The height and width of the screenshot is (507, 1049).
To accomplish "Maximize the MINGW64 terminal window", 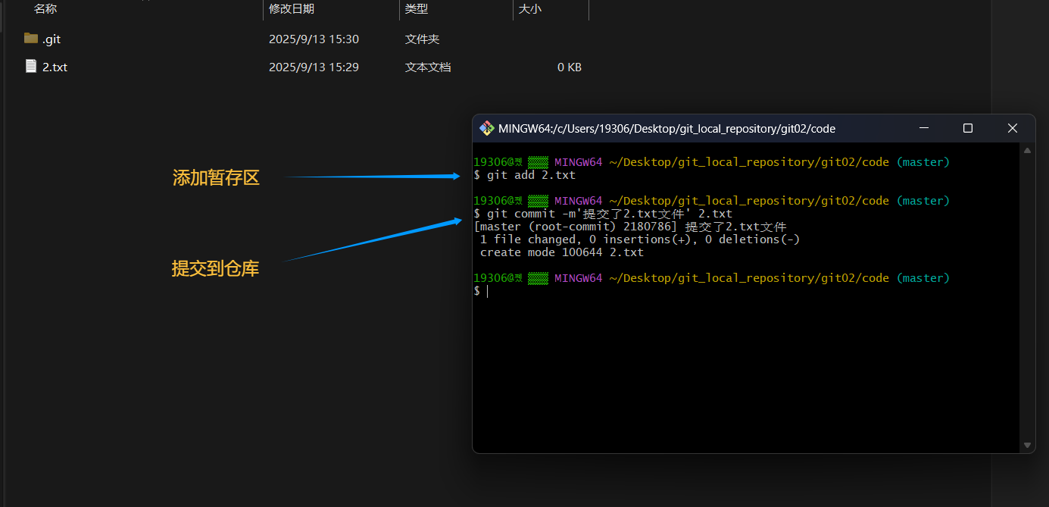I will 967,129.
